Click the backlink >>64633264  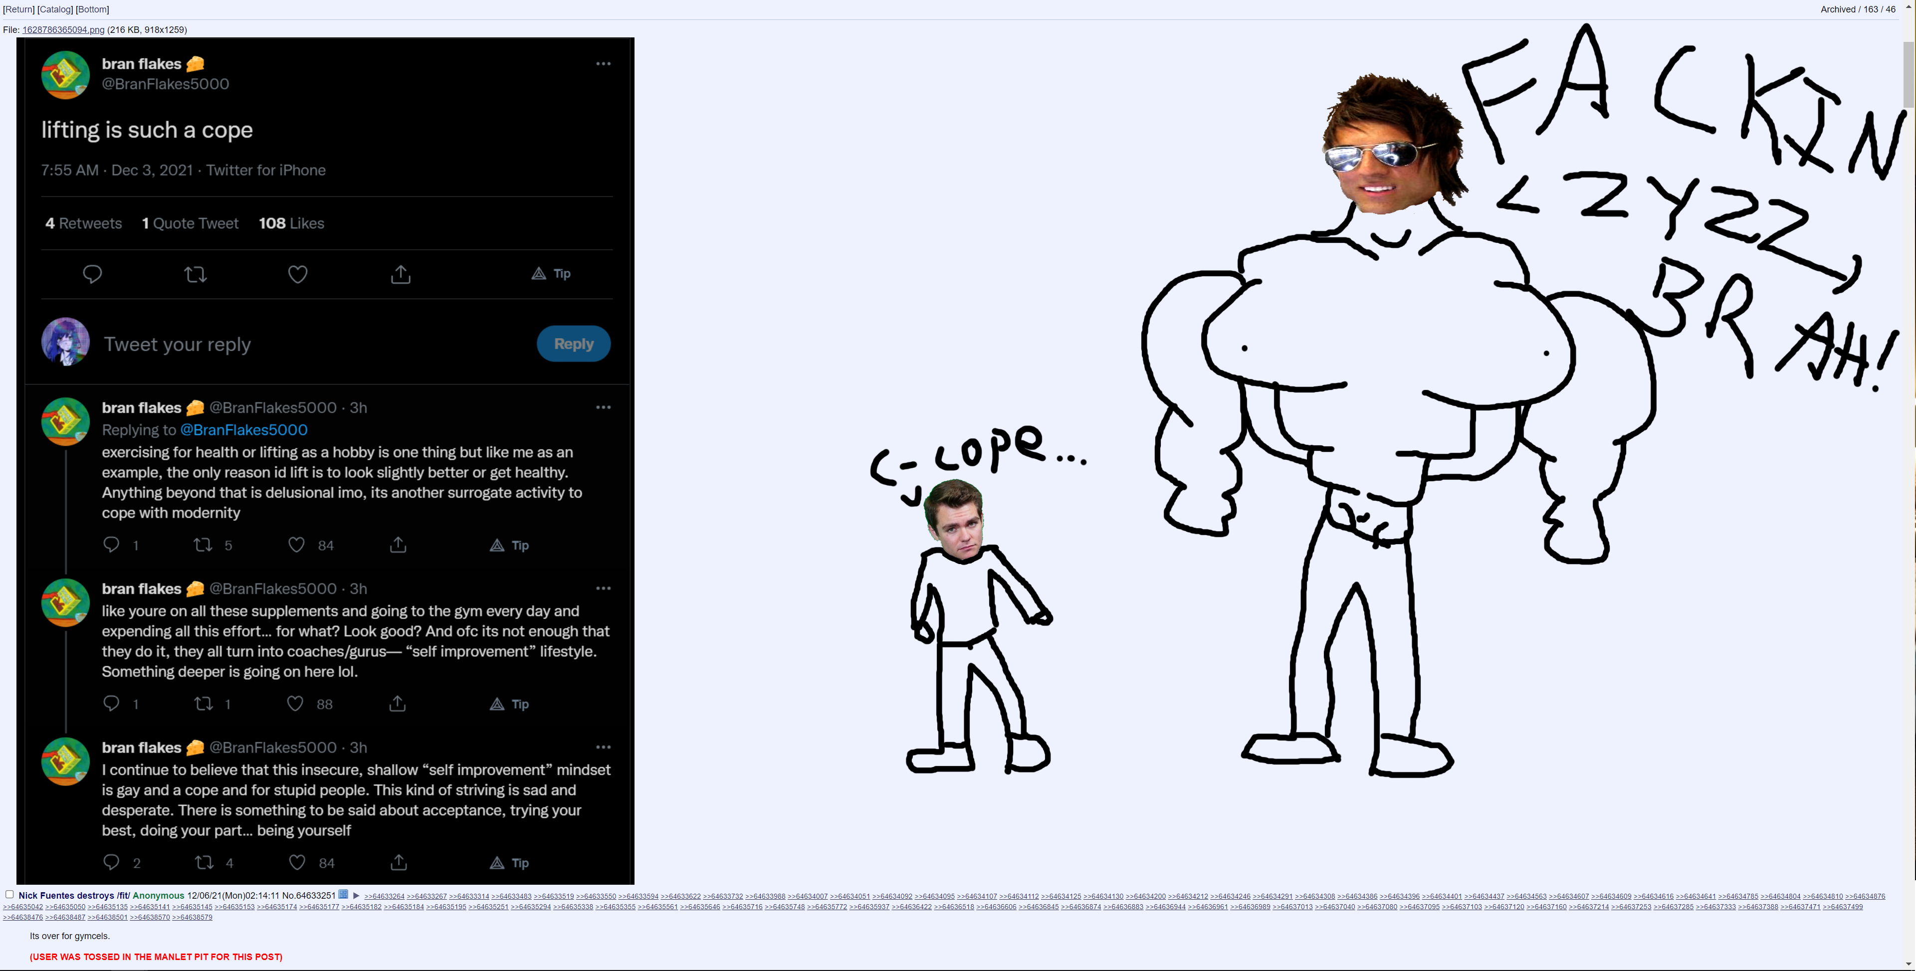tap(384, 897)
